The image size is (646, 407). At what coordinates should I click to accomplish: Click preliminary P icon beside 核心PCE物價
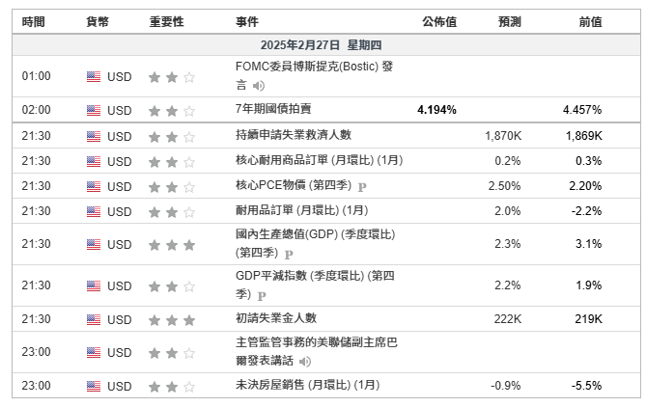click(362, 186)
